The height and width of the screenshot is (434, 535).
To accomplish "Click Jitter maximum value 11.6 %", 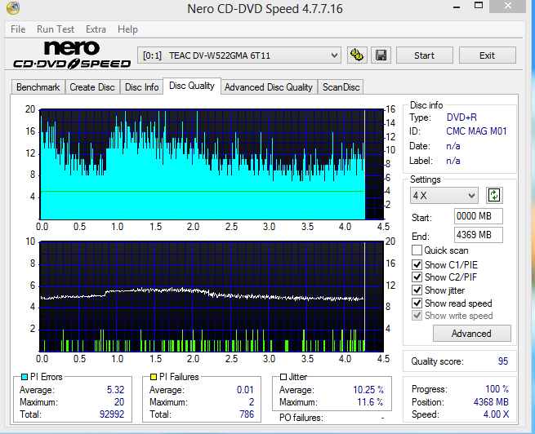I will tap(370, 402).
